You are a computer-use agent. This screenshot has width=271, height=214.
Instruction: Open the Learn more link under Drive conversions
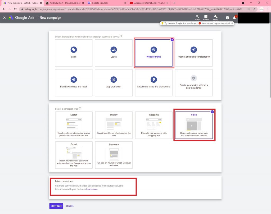click(92, 189)
